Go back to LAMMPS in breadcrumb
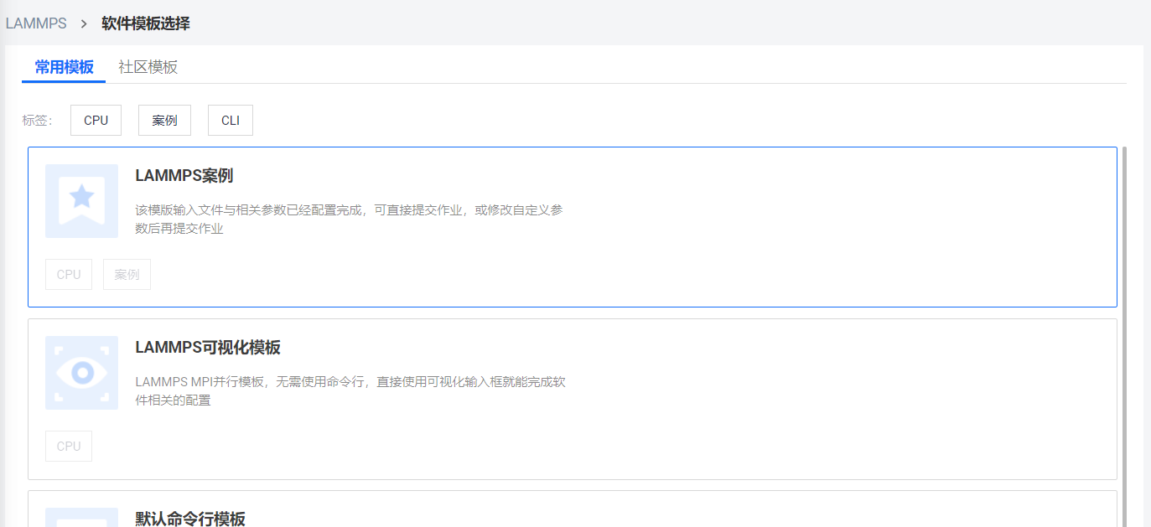This screenshot has height=527, width=1151. coord(36,23)
